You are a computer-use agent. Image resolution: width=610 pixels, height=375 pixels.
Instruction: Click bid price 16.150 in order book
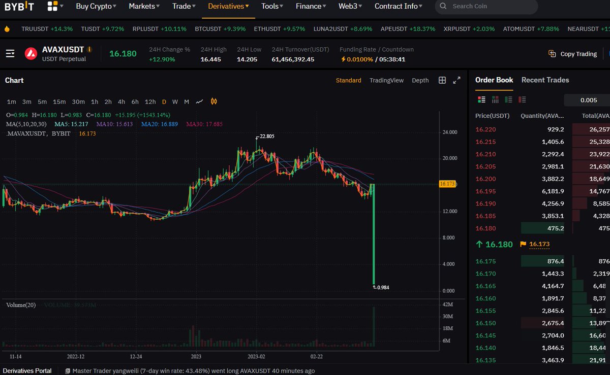485,323
